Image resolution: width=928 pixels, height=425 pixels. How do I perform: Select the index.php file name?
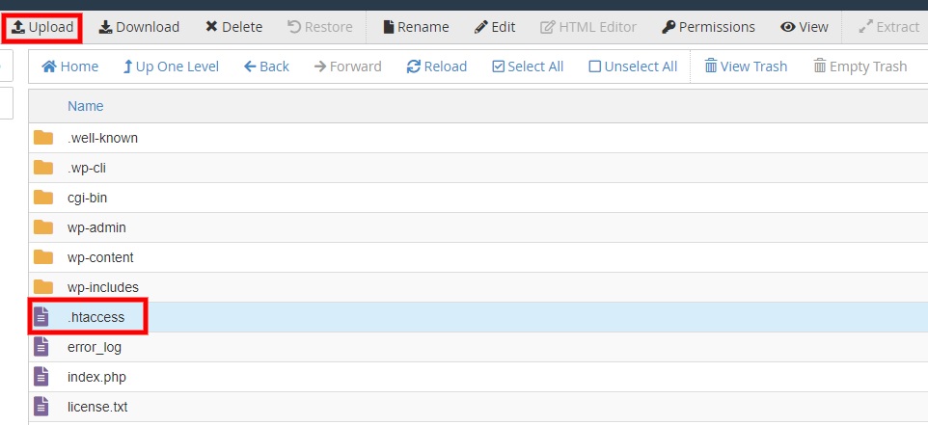point(96,377)
